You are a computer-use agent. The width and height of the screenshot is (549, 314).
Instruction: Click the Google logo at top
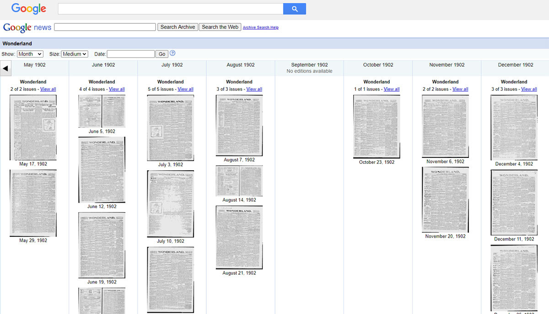(x=28, y=9)
